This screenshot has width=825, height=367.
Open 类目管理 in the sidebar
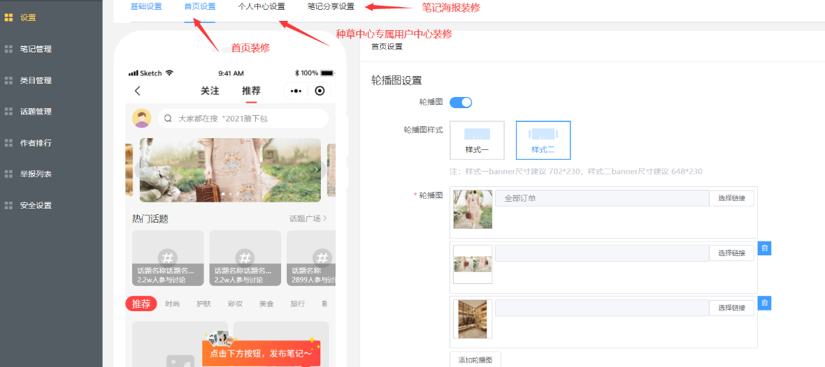(36, 80)
